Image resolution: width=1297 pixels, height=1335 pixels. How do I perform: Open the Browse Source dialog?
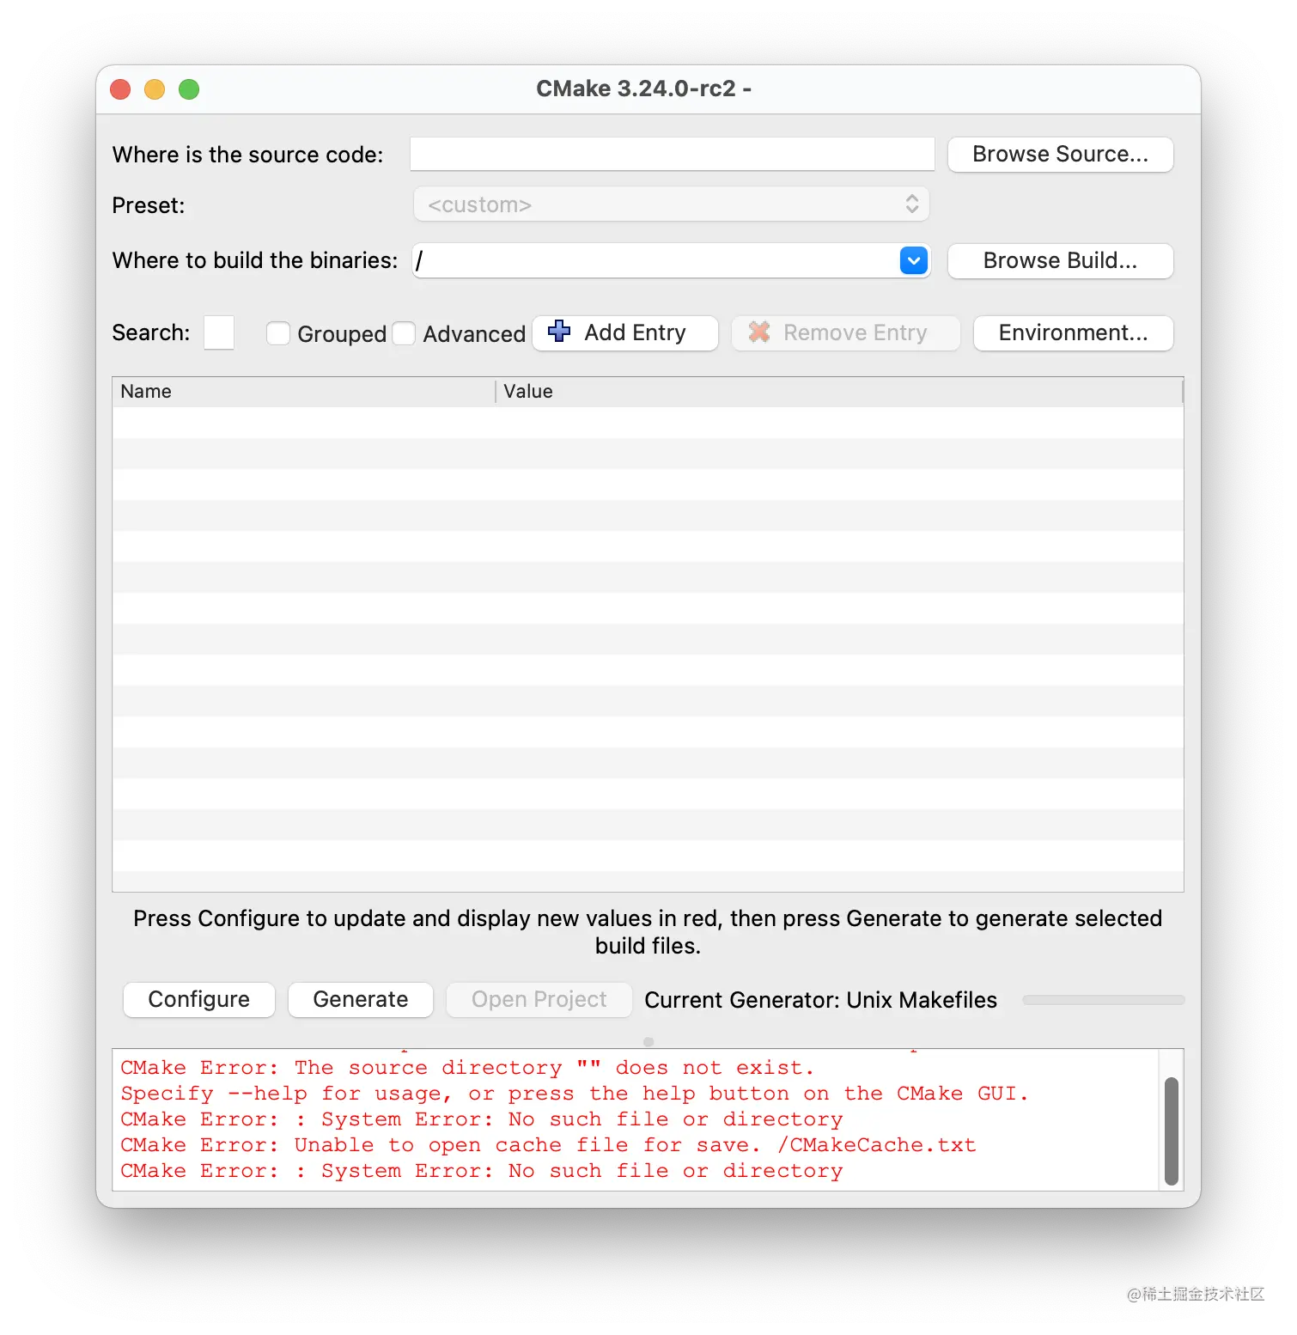click(1060, 155)
